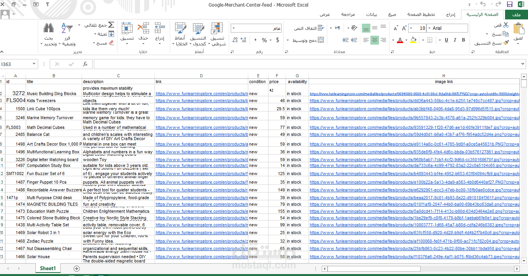528x276 pixels.
Task: Open the fill color dropdown arrow
Action: (407, 40)
